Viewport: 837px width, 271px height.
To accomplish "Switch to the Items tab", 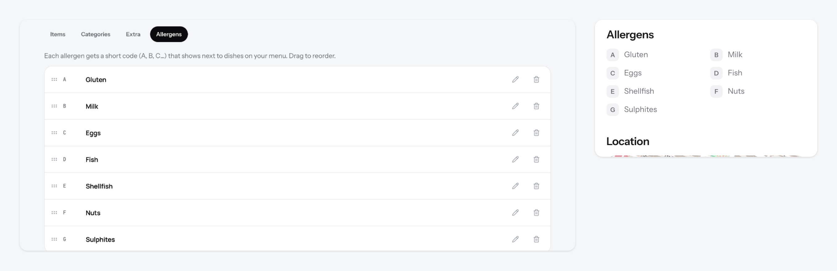I will pos(58,34).
